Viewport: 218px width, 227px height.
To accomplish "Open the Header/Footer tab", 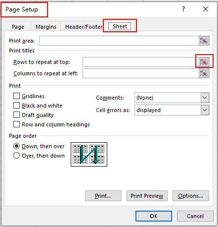I will (x=84, y=27).
